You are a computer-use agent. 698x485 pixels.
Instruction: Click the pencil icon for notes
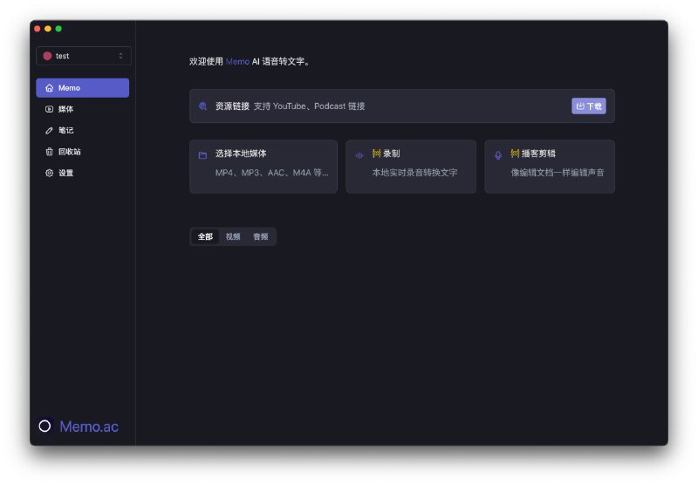(50, 130)
